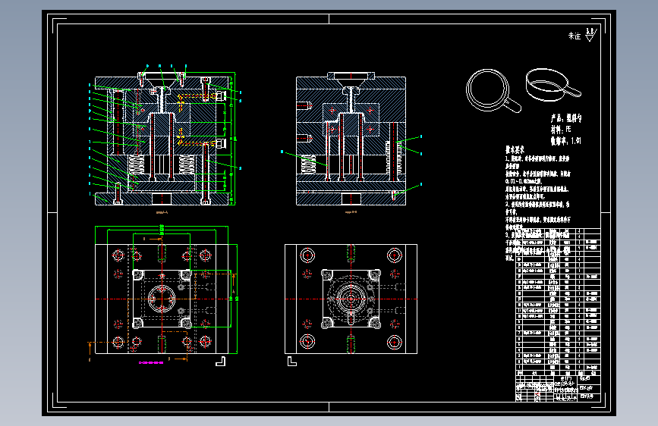Click the technical requirements heading above the notes
The height and width of the screenshot is (426, 658).
(x=515, y=149)
